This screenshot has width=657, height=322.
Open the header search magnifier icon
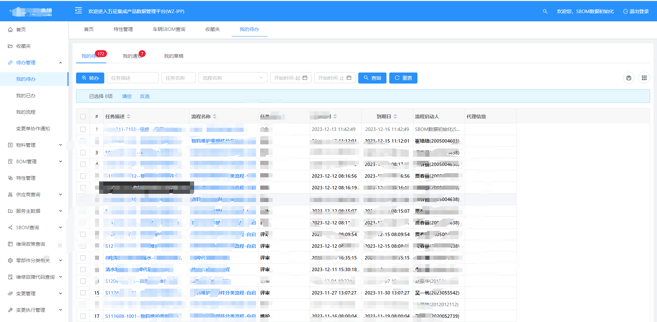[545, 11]
